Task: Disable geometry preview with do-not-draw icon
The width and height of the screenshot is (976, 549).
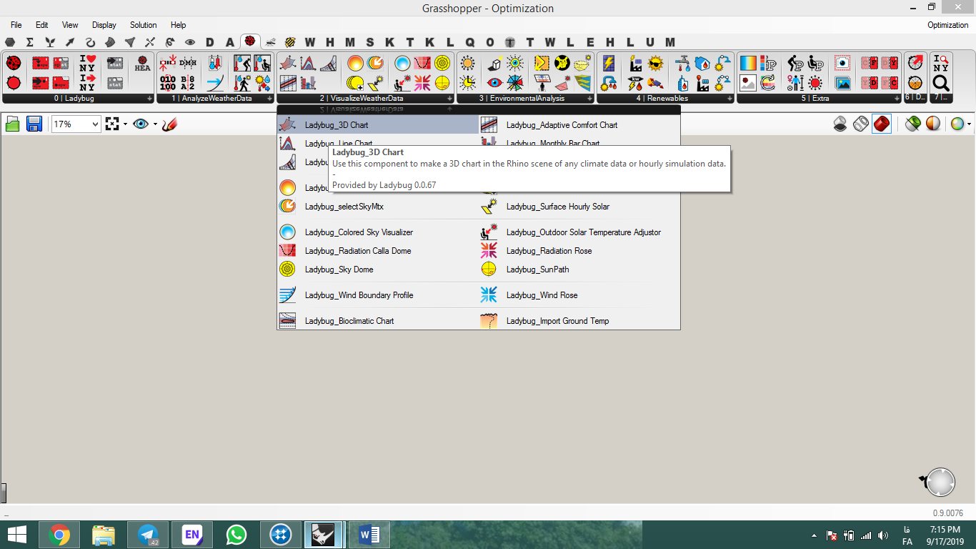Action: click(x=841, y=124)
